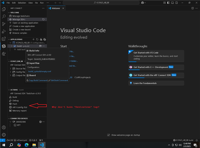Open Get Started with VS Code walkthrough
The image size is (200, 148).
pyautogui.click(x=156, y=56)
